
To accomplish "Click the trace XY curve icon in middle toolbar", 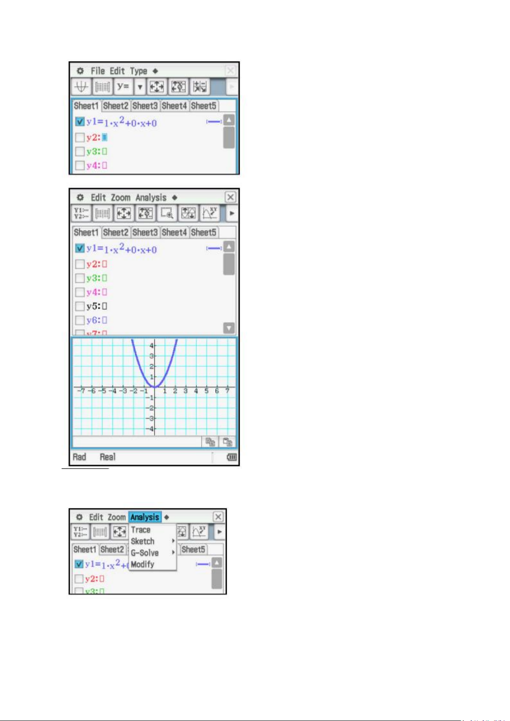I will pos(210,213).
